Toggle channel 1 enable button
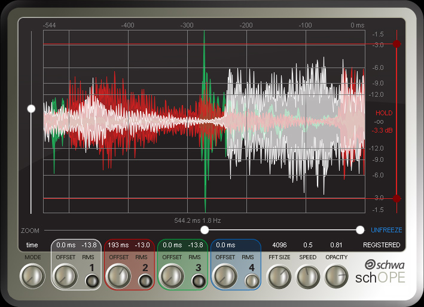Image resolution: width=424 pixels, height=307 pixels. [92, 281]
